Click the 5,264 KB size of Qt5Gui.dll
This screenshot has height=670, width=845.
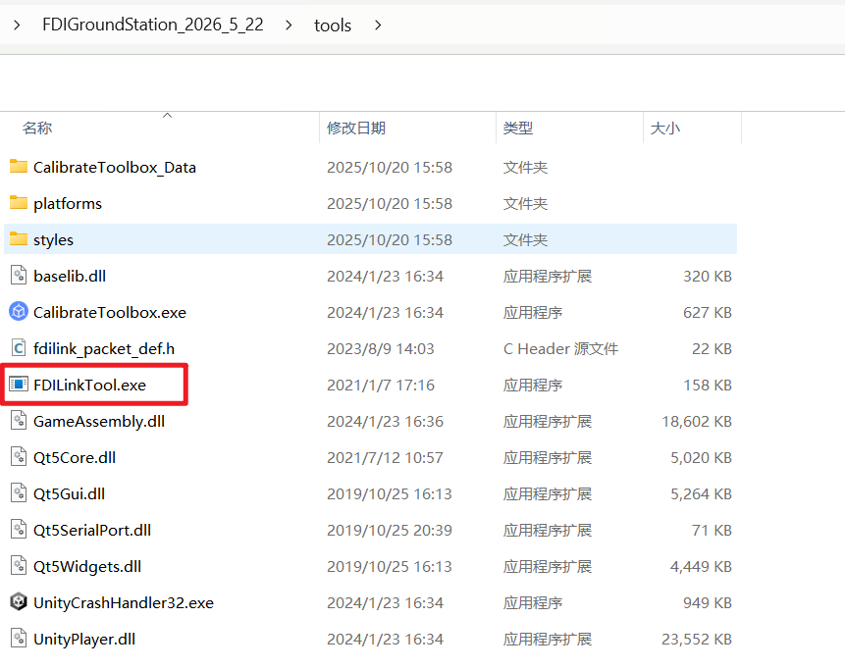tap(701, 493)
